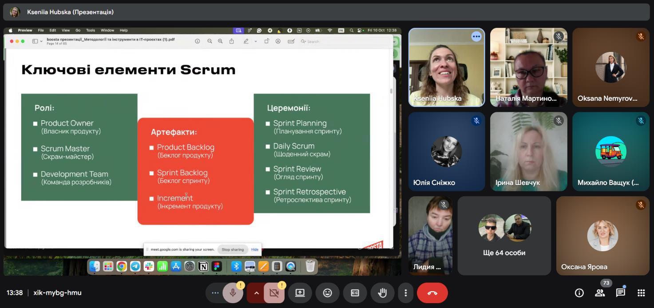Viewport: 654px width, 308px height.
Task: Open audio settings three-dot button beside microphone
Action: tap(215, 293)
